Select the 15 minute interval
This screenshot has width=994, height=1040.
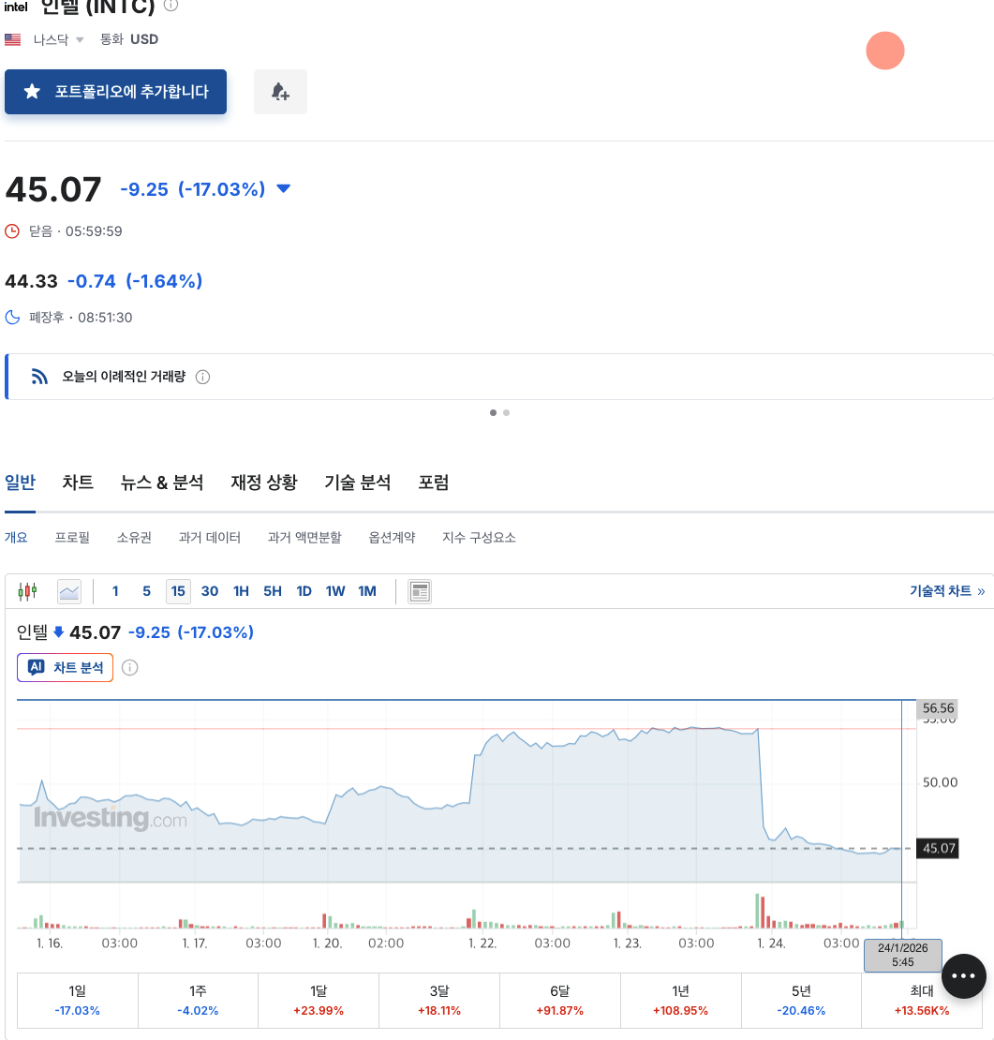click(x=178, y=591)
